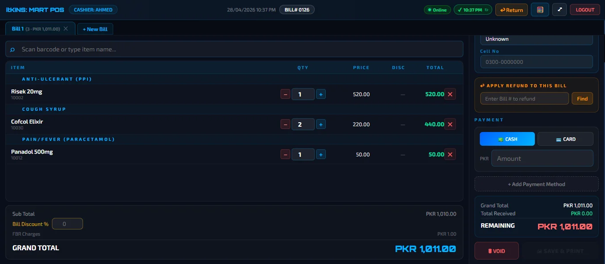Click the sync refresh icon beside 10:37 PM
Screen dimensions: 605x264
pyautogui.click(x=486, y=10)
